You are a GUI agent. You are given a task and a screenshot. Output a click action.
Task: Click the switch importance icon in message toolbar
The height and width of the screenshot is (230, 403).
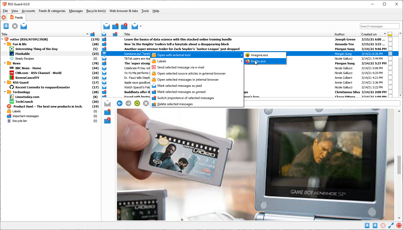point(124,26)
